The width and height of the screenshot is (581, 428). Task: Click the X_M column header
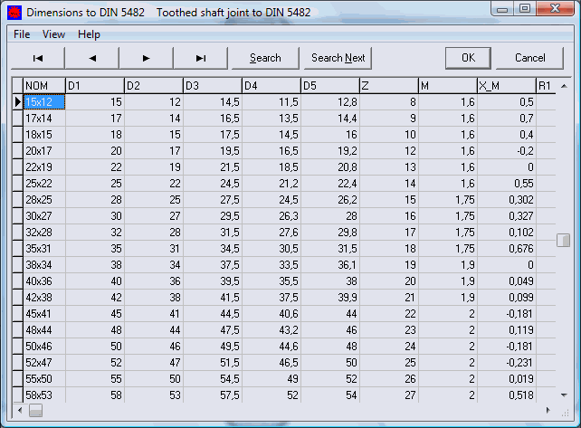(x=505, y=86)
